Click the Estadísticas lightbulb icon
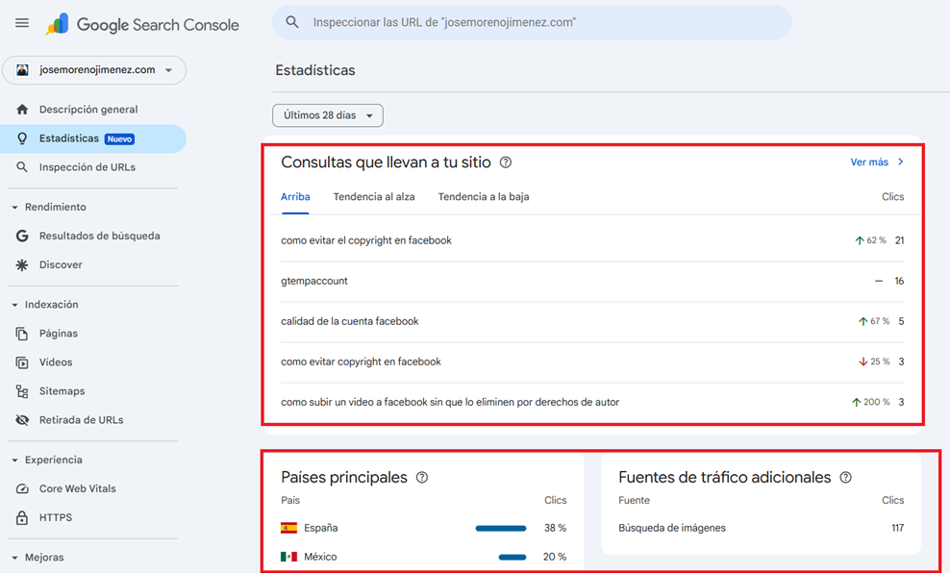The height and width of the screenshot is (573, 950). point(22,138)
